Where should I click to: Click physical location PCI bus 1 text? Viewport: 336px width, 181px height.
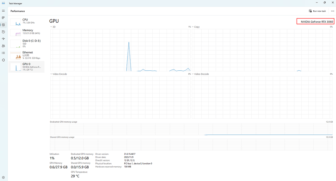click(138, 163)
